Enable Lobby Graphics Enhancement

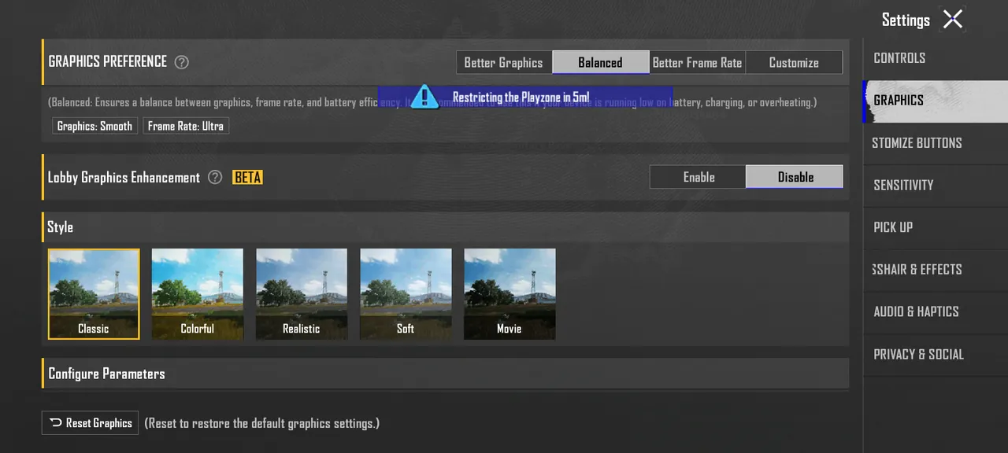coord(698,177)
